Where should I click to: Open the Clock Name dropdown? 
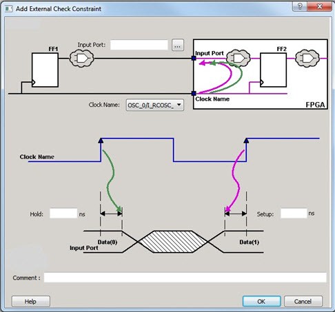(154, 105)
